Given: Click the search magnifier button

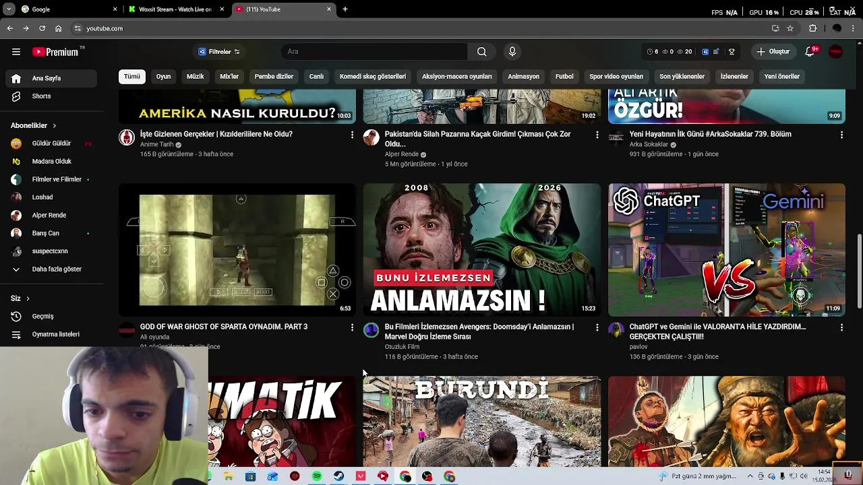Looking at the screenshot, I should tap(481, 52).
